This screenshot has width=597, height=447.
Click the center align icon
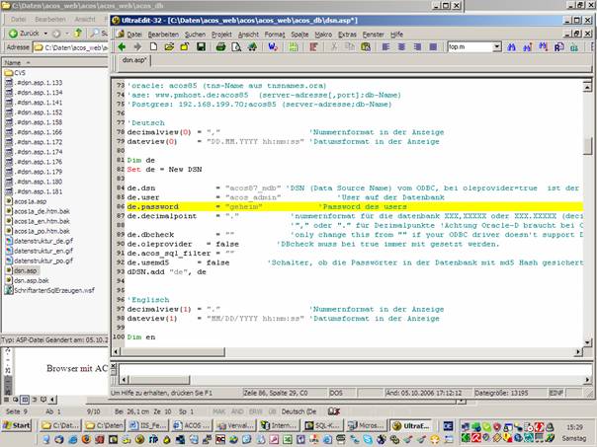click(401, 47)
